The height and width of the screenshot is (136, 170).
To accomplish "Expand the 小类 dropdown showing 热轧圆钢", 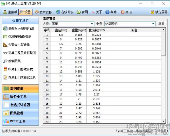I will (153, 24).
